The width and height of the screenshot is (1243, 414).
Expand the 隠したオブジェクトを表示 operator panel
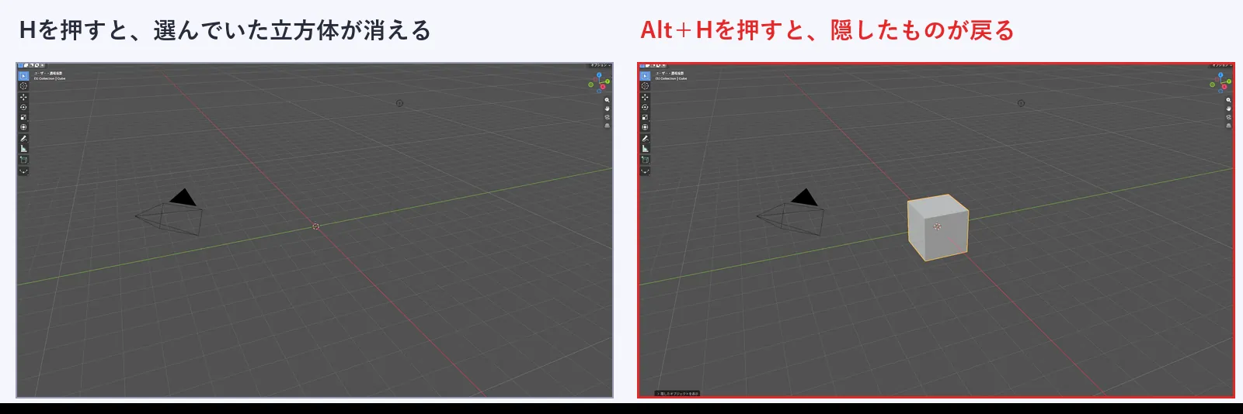(677, 393)
